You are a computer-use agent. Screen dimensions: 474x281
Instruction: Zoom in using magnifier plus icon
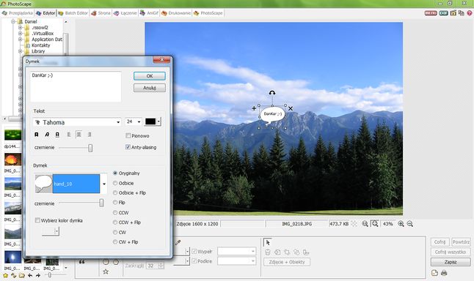401,224
